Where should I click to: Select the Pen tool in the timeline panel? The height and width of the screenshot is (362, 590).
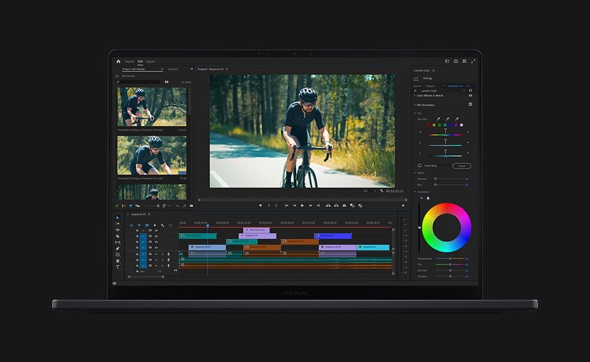point(117,248)
